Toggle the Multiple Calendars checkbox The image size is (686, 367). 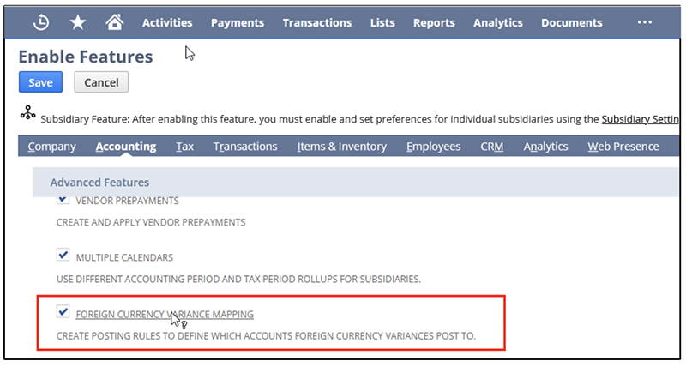click(x=63, y=256)
